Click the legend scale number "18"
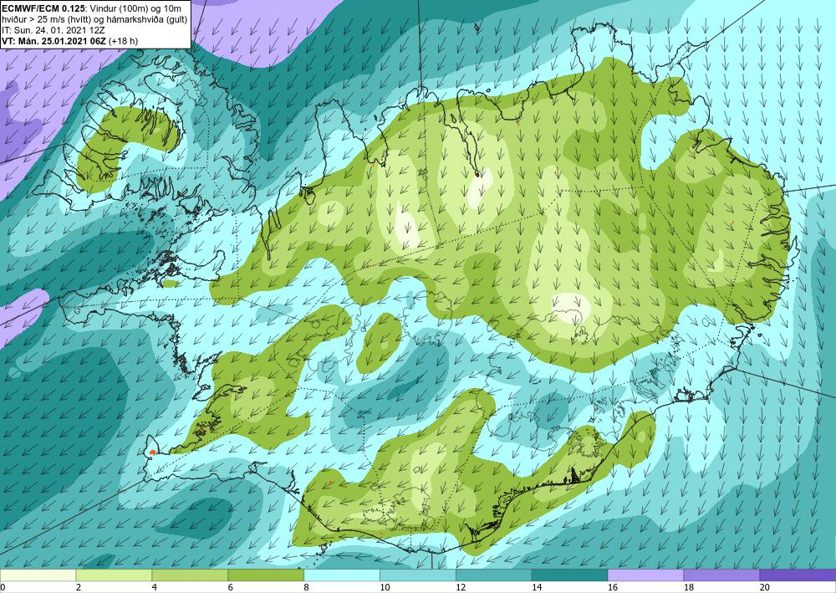836x593 pixels. tap(688, 588)
